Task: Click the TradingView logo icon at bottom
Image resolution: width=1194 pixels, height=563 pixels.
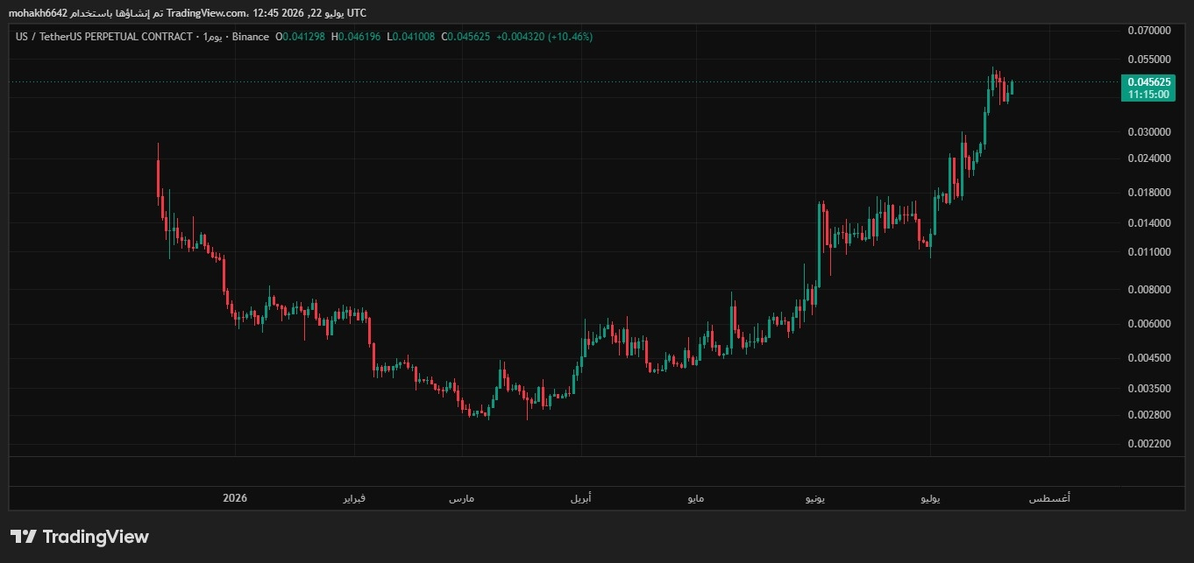Action: 24,537
